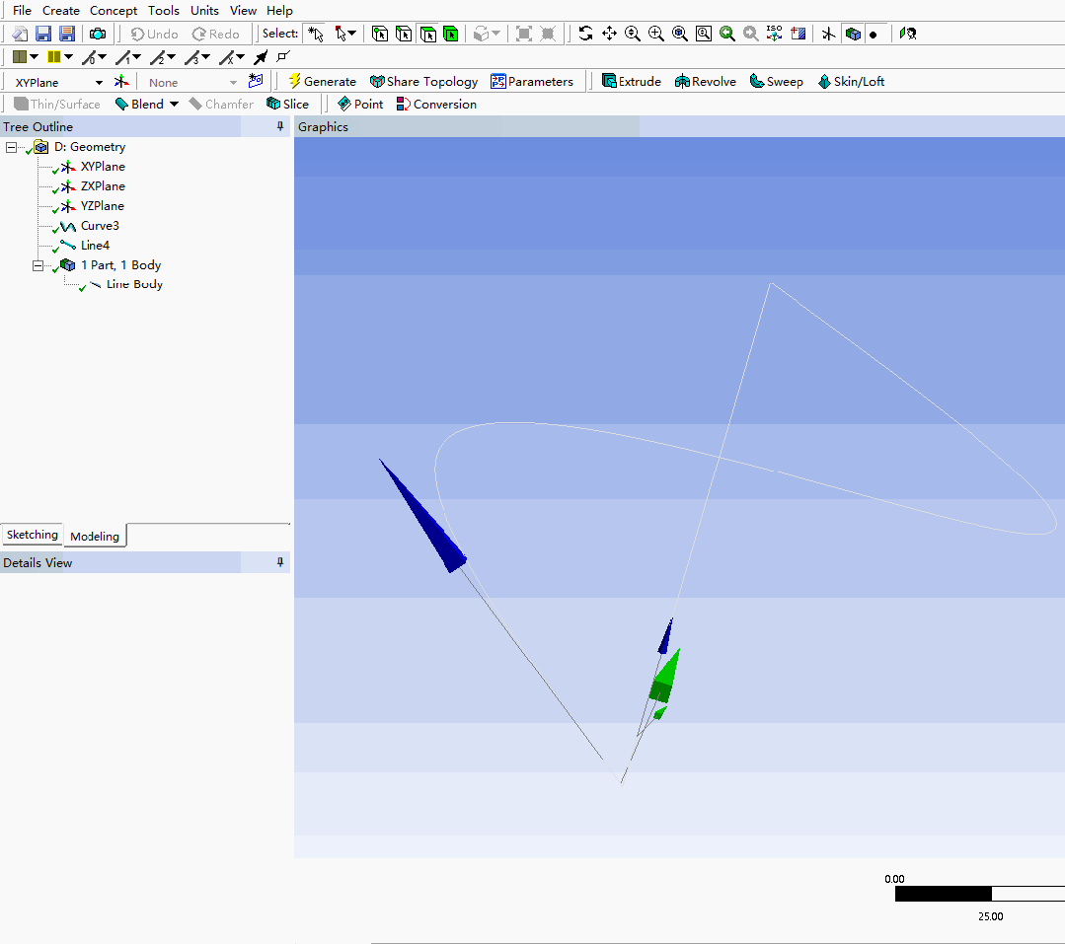Click the Export/Save As disk icon
The height and width of the screenshot is (944, 1065).
[66, 34]
